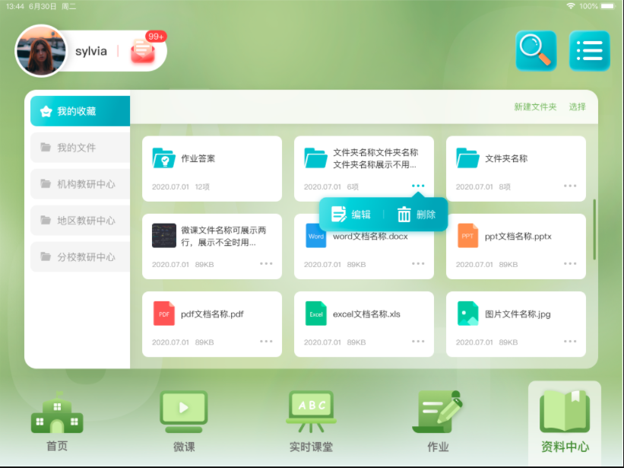
Task: Open the 作业 homework pencil icon
Action: (437, 411)
